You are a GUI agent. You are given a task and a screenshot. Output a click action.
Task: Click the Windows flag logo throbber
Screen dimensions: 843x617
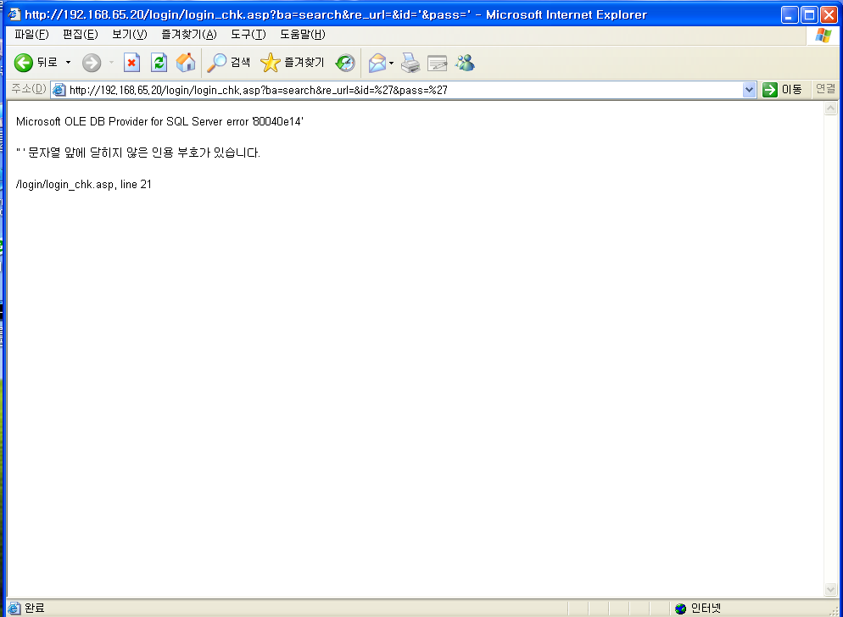coord(823,36)
